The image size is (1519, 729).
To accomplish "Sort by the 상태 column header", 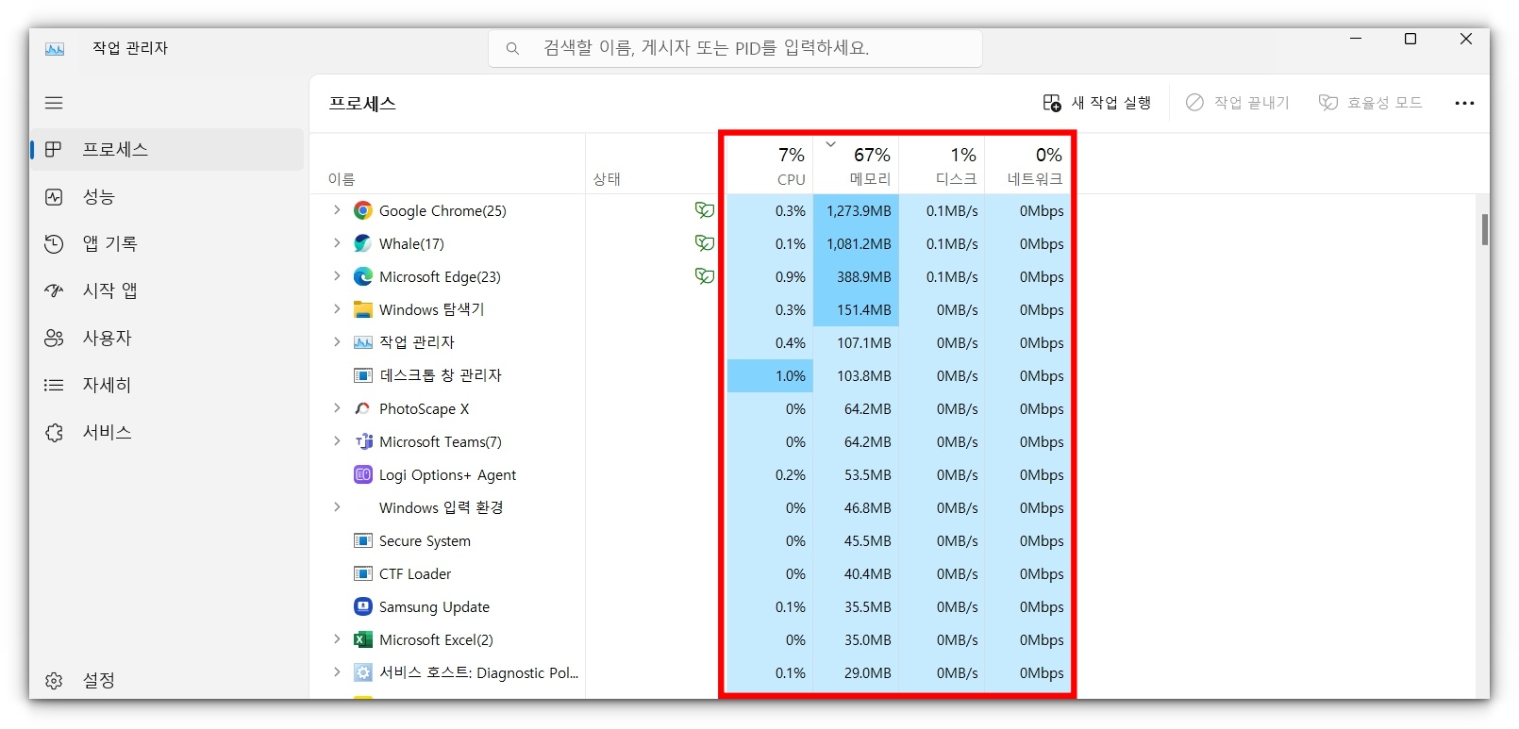I will pyautogui.click(x=652, y=164).
